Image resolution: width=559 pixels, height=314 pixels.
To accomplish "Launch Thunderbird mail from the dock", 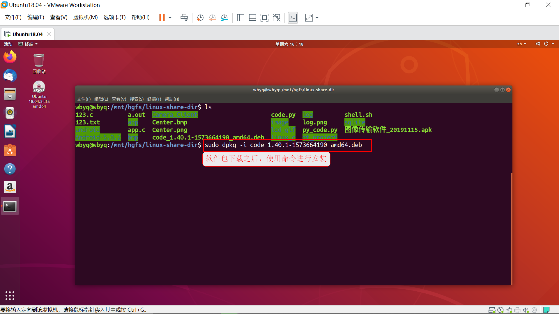I will [x=10, y=76].
